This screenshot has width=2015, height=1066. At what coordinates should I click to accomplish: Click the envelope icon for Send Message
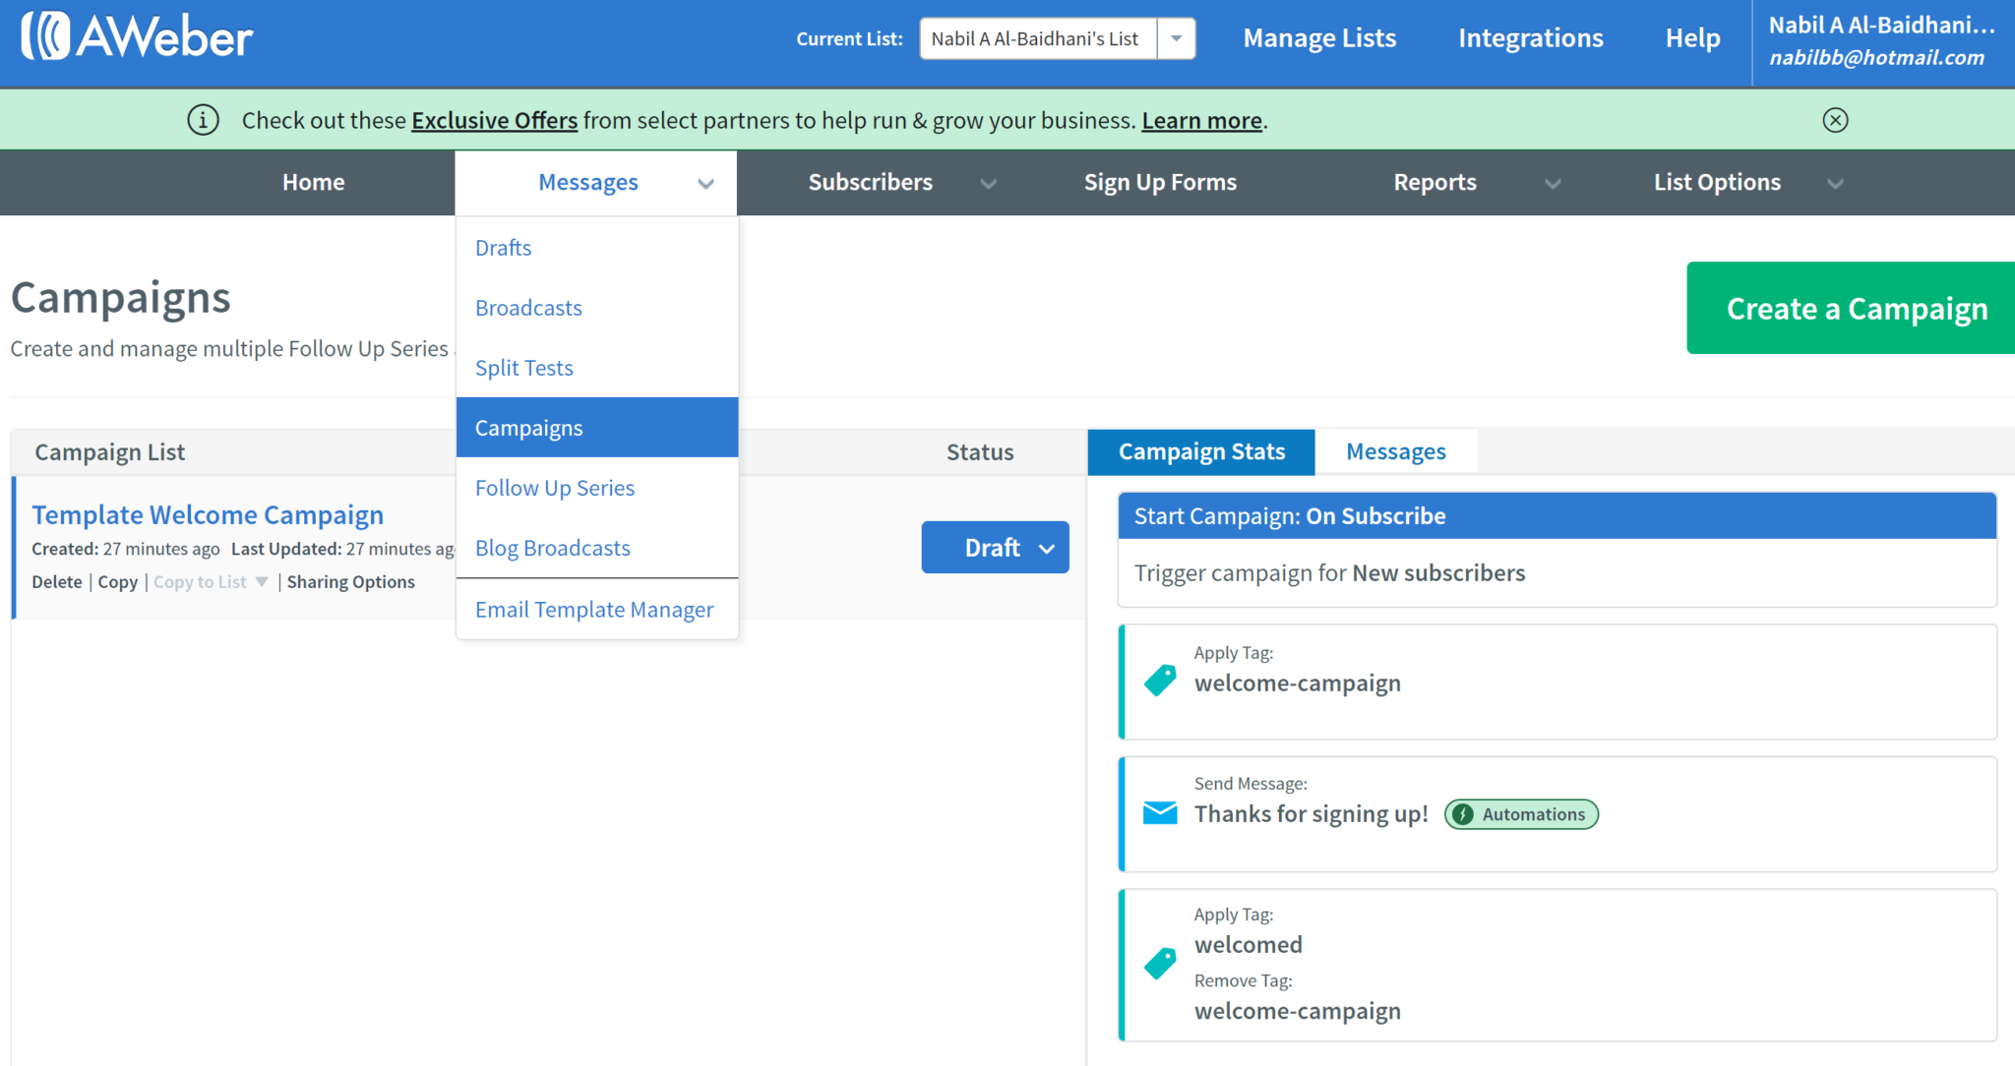1160,813
